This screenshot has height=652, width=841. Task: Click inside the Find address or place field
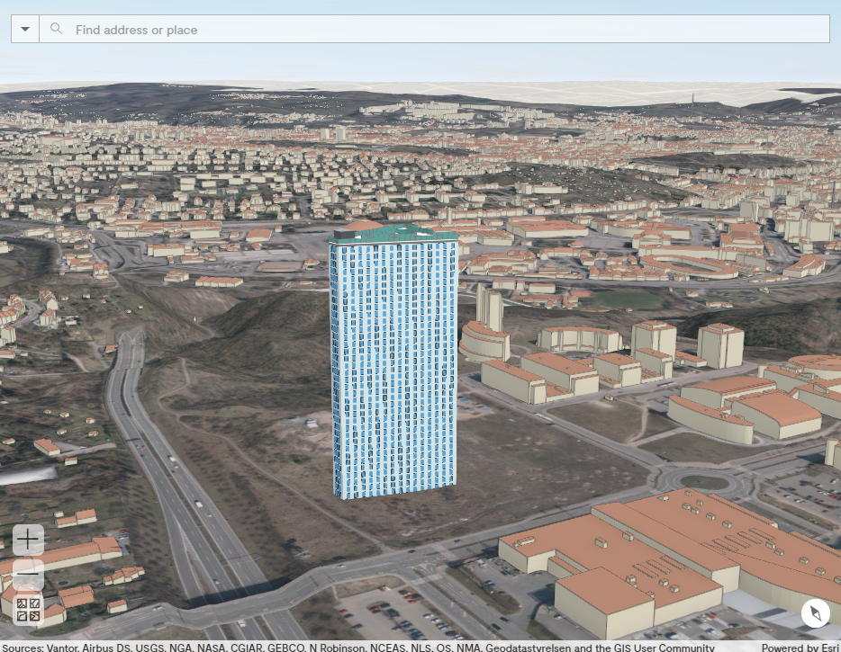coord(270,28)
